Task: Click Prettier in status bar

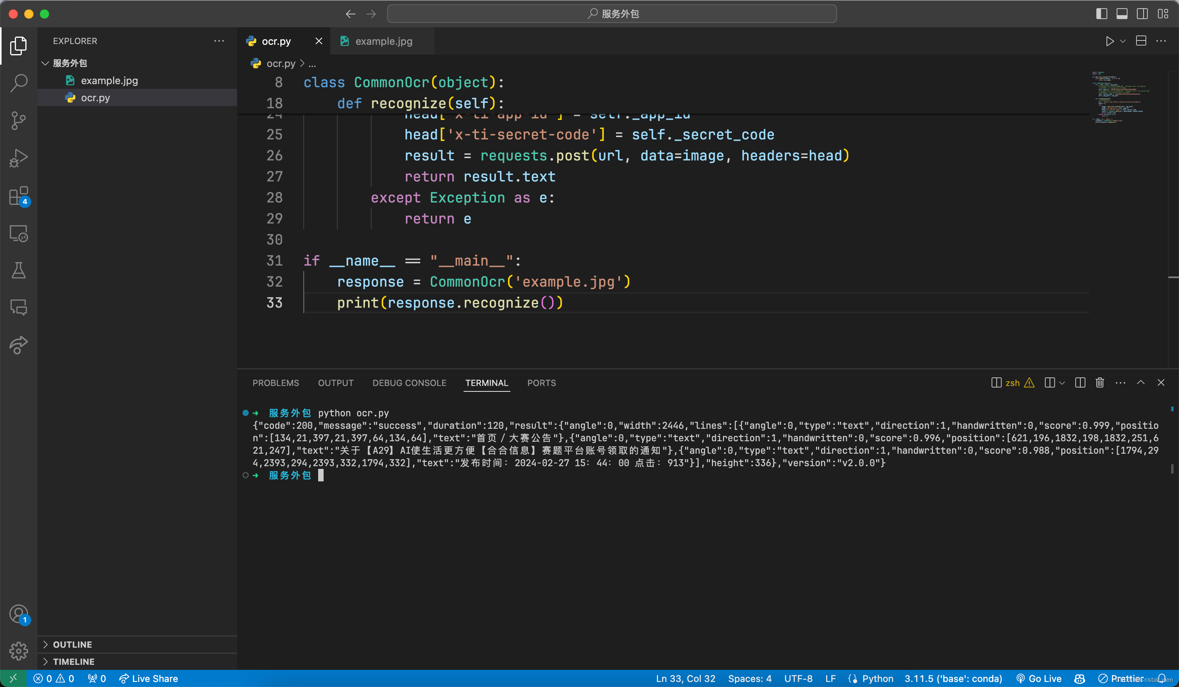Action: [x=1121, y=678]
